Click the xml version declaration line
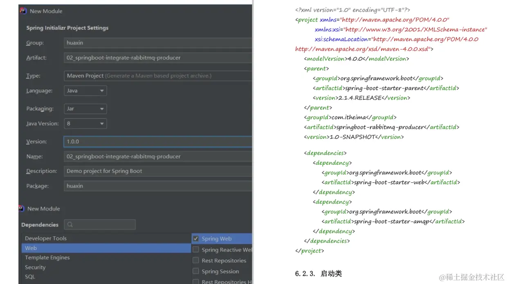The width and height of the screenshot is (507, 284). (x=352, y=10)
